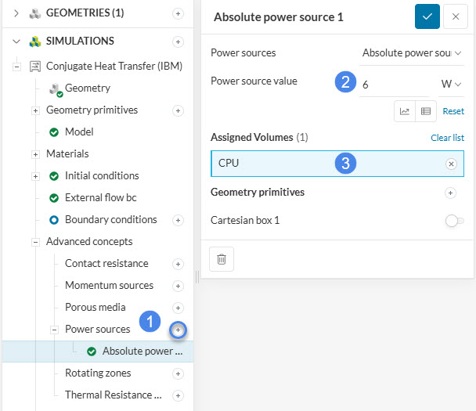Toggle Cartesian box 1 switch
Screen dimensions: 476x411
[x=451, y=222]
